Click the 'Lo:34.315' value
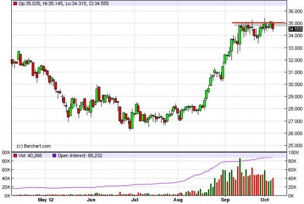This screenshot has height=204, width=304. point(76,3)
